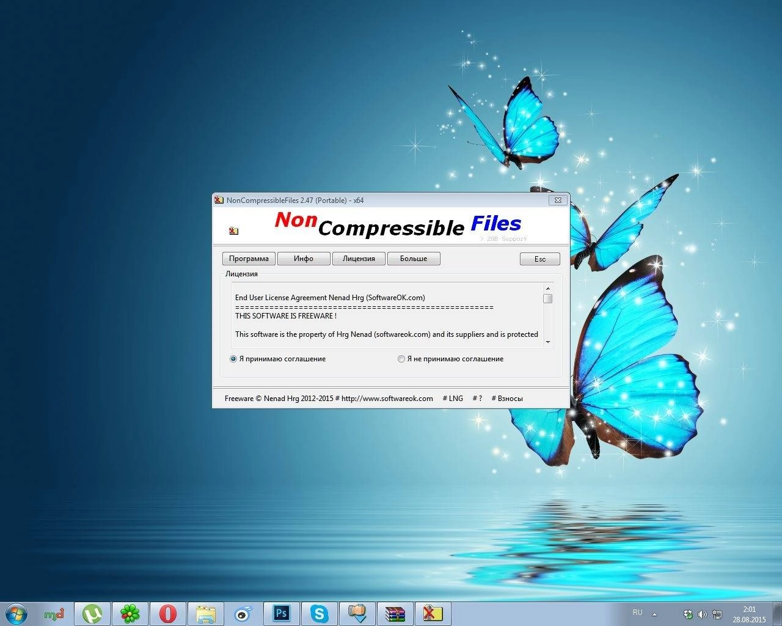Open the Инфо tab button

pyautogui.click(x=304, y=259)
